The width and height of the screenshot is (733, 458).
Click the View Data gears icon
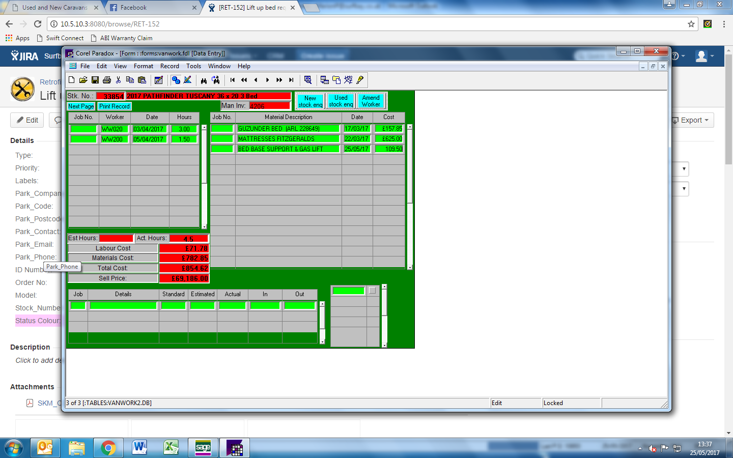[x=176, y=80]
